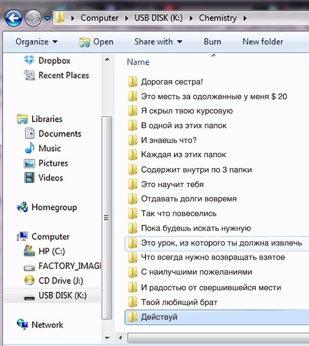Expand the arrow after Chemistry in the address bar
The image size is (309, 346).
click(x=245, y=19)
